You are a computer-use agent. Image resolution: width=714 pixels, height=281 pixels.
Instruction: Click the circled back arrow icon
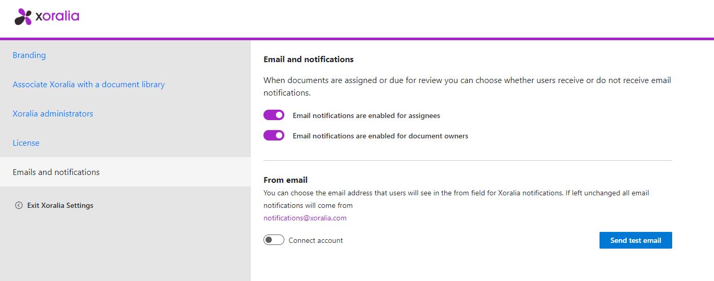[x=19, y=205]
